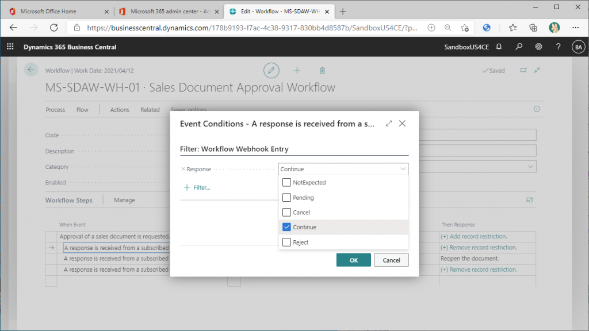
Task: Open the browser profile picture
Action: [x=554, y=28]
